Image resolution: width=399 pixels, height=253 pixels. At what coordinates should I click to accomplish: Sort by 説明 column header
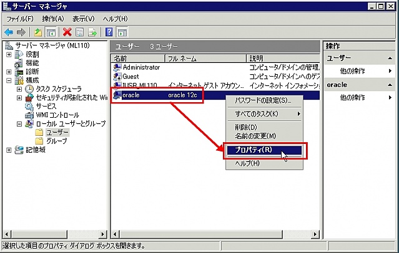coord(283,59)
